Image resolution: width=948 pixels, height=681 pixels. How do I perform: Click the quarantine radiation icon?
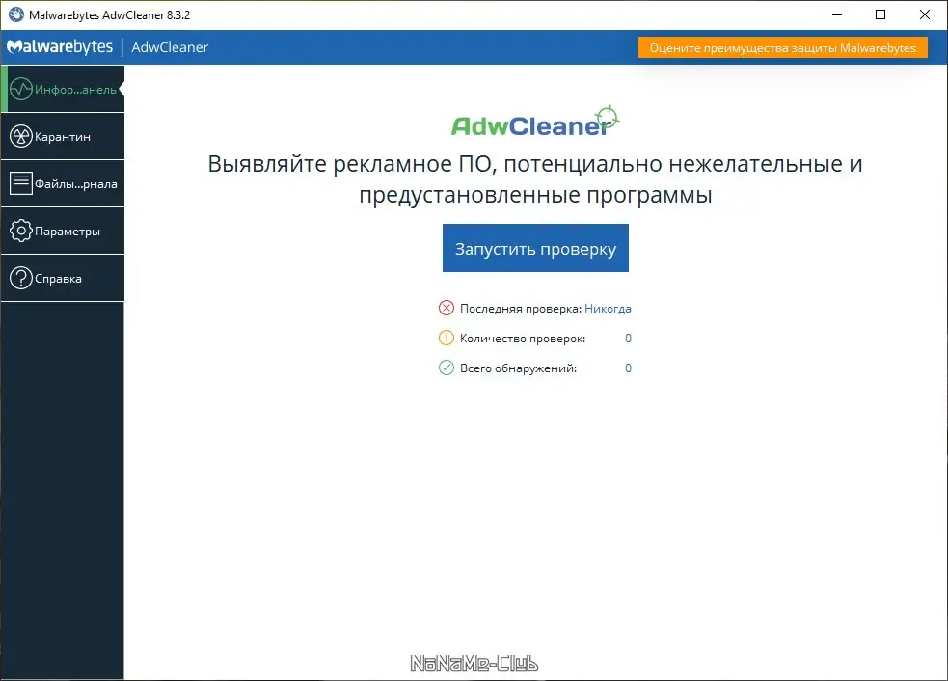pos(21,136)
